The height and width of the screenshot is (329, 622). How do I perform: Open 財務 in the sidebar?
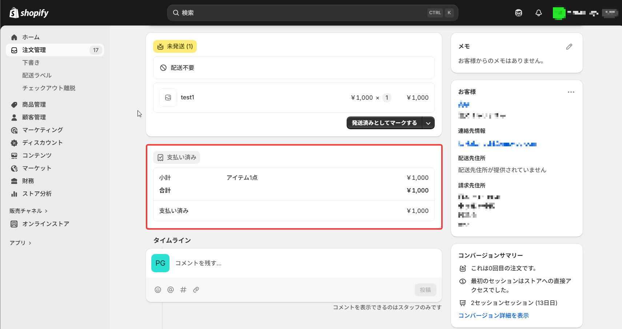tap(28, 181)
